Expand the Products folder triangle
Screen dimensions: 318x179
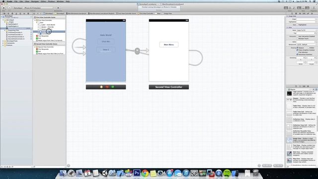tap(3, 45)
